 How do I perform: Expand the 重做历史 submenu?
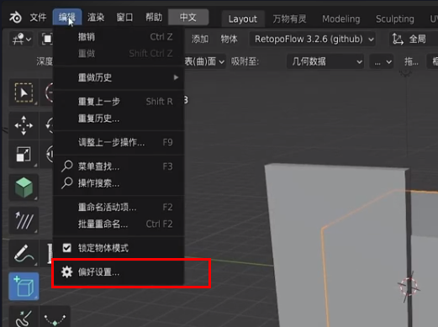tap(119, 77)
